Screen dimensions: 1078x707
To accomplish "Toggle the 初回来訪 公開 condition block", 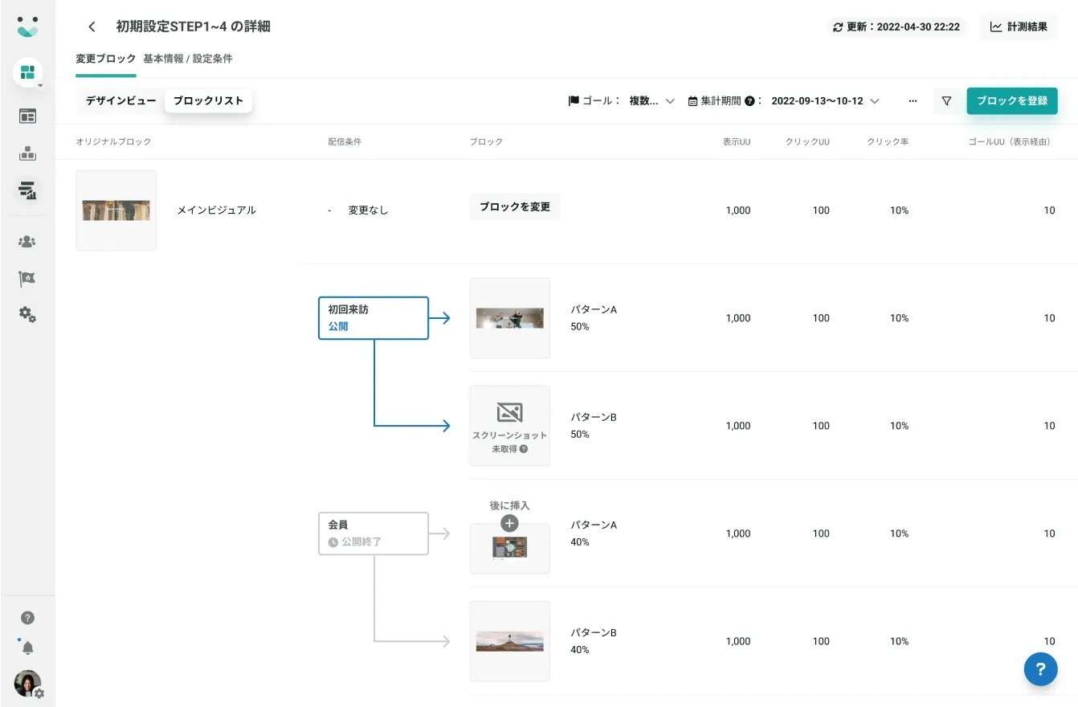I will click(x=373, y=317).
